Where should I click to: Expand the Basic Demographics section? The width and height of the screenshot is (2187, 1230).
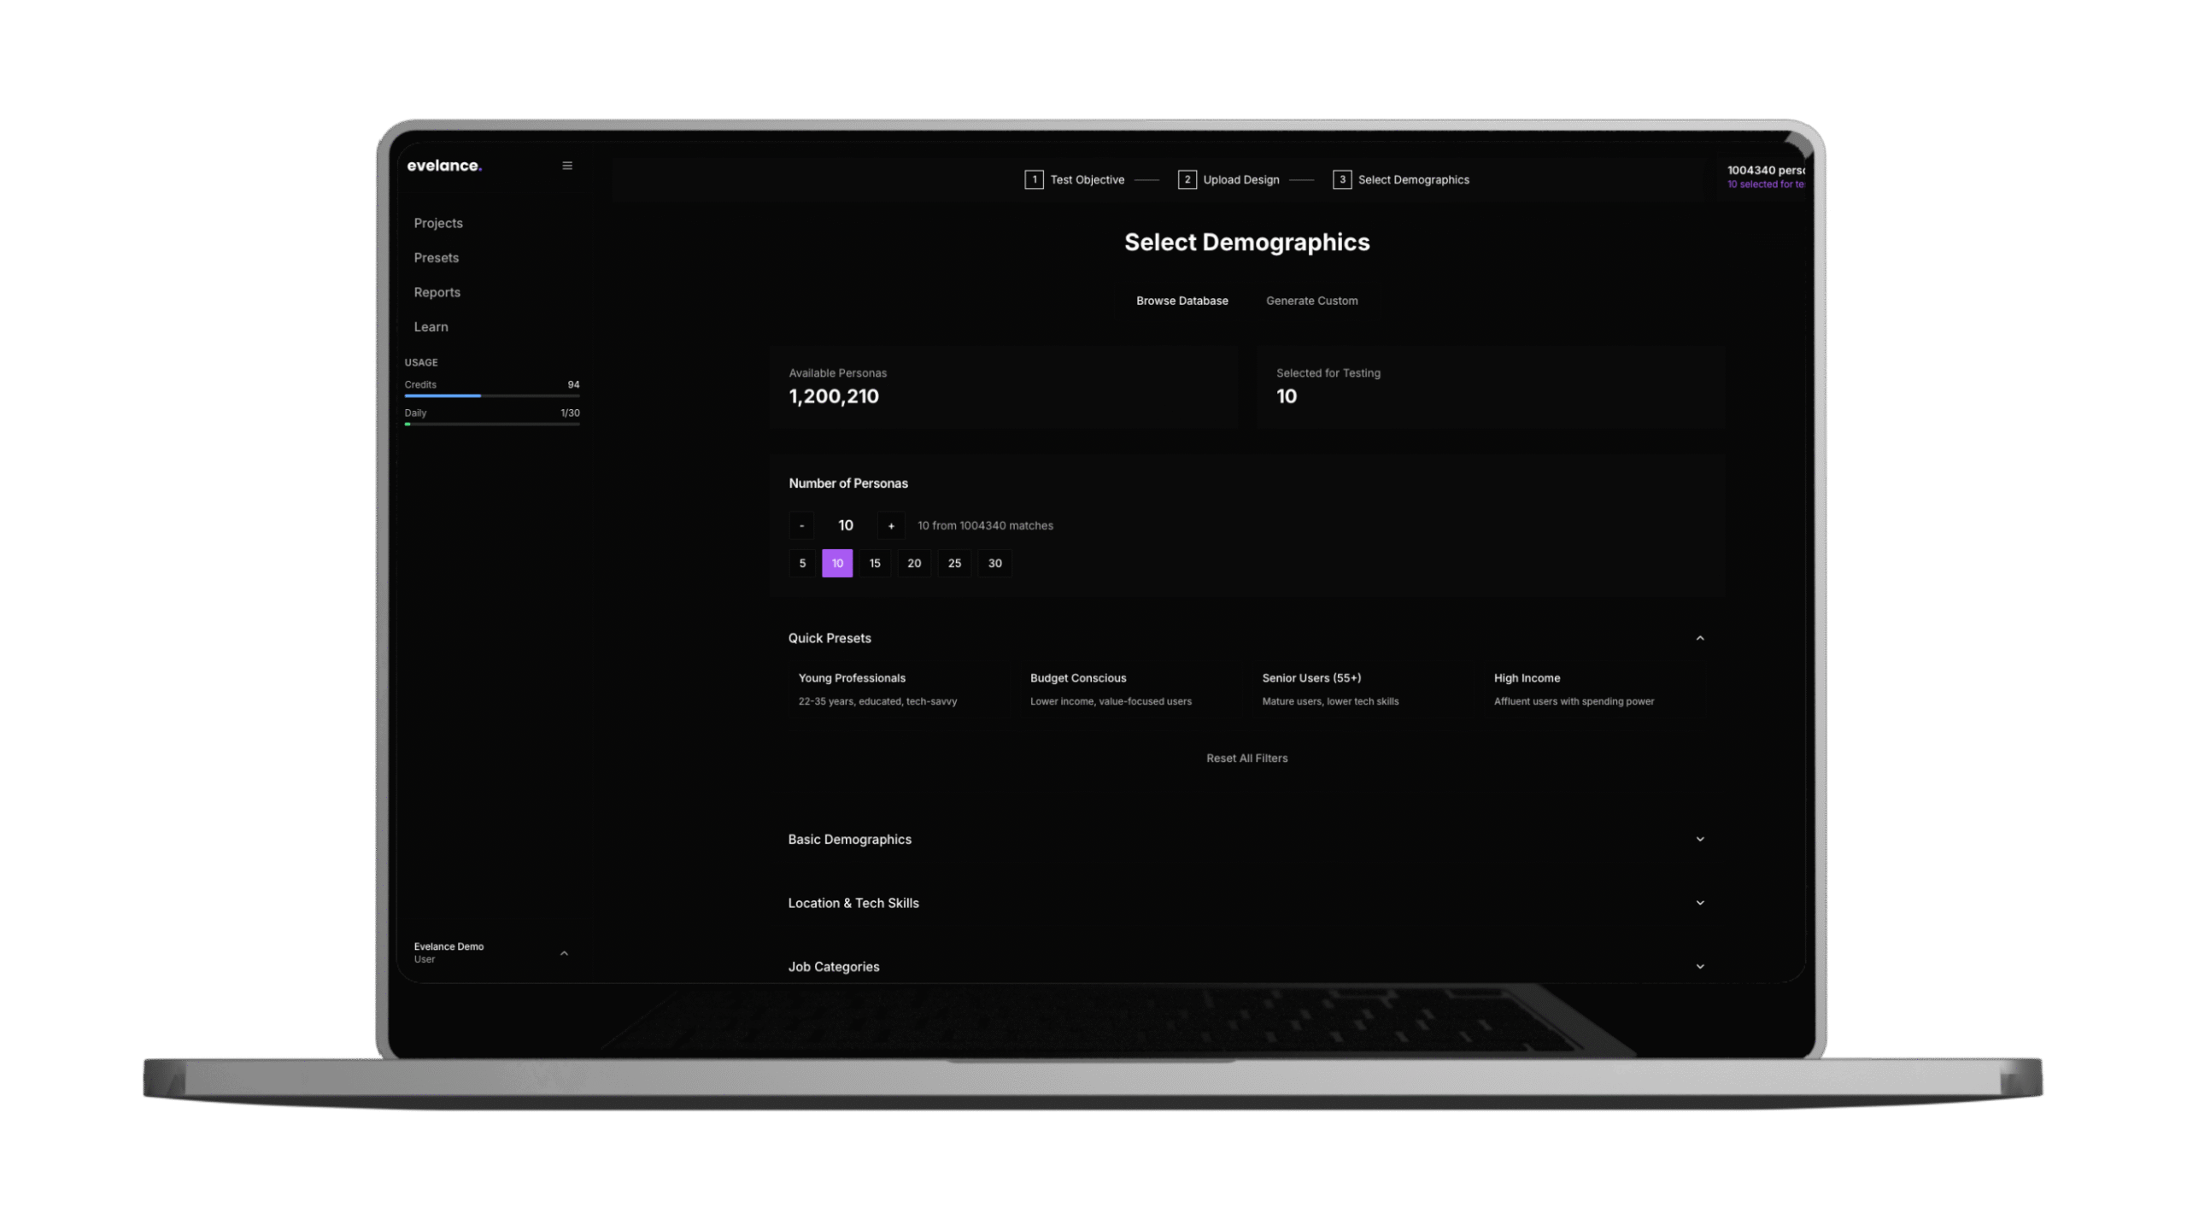(1699, 839)
